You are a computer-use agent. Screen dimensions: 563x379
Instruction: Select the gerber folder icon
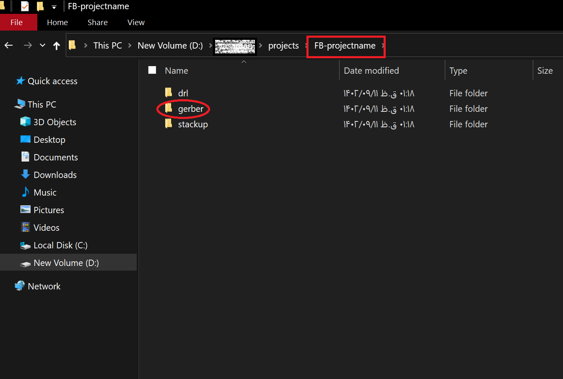tap(169, 109)
